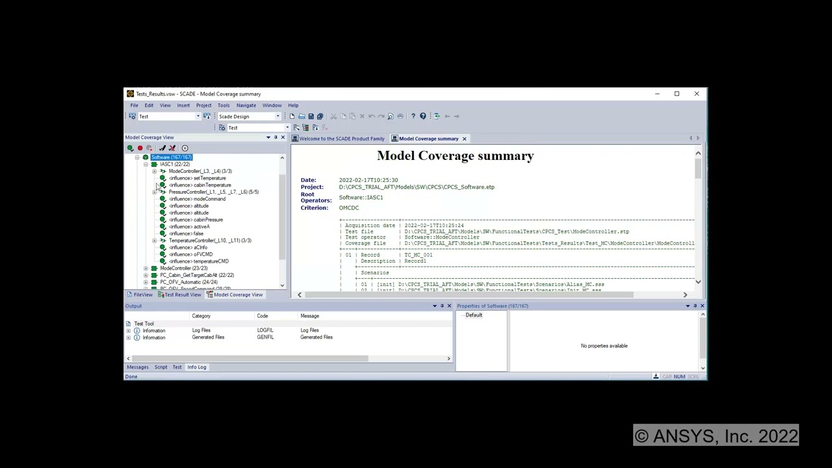Click the project settings icon left of Test combo
This screenshot has width=832, height=468.
[133, 116]
